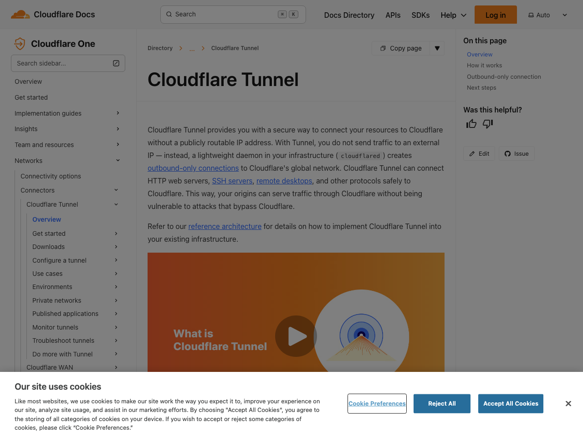Select the APIs navigation item

393,15
